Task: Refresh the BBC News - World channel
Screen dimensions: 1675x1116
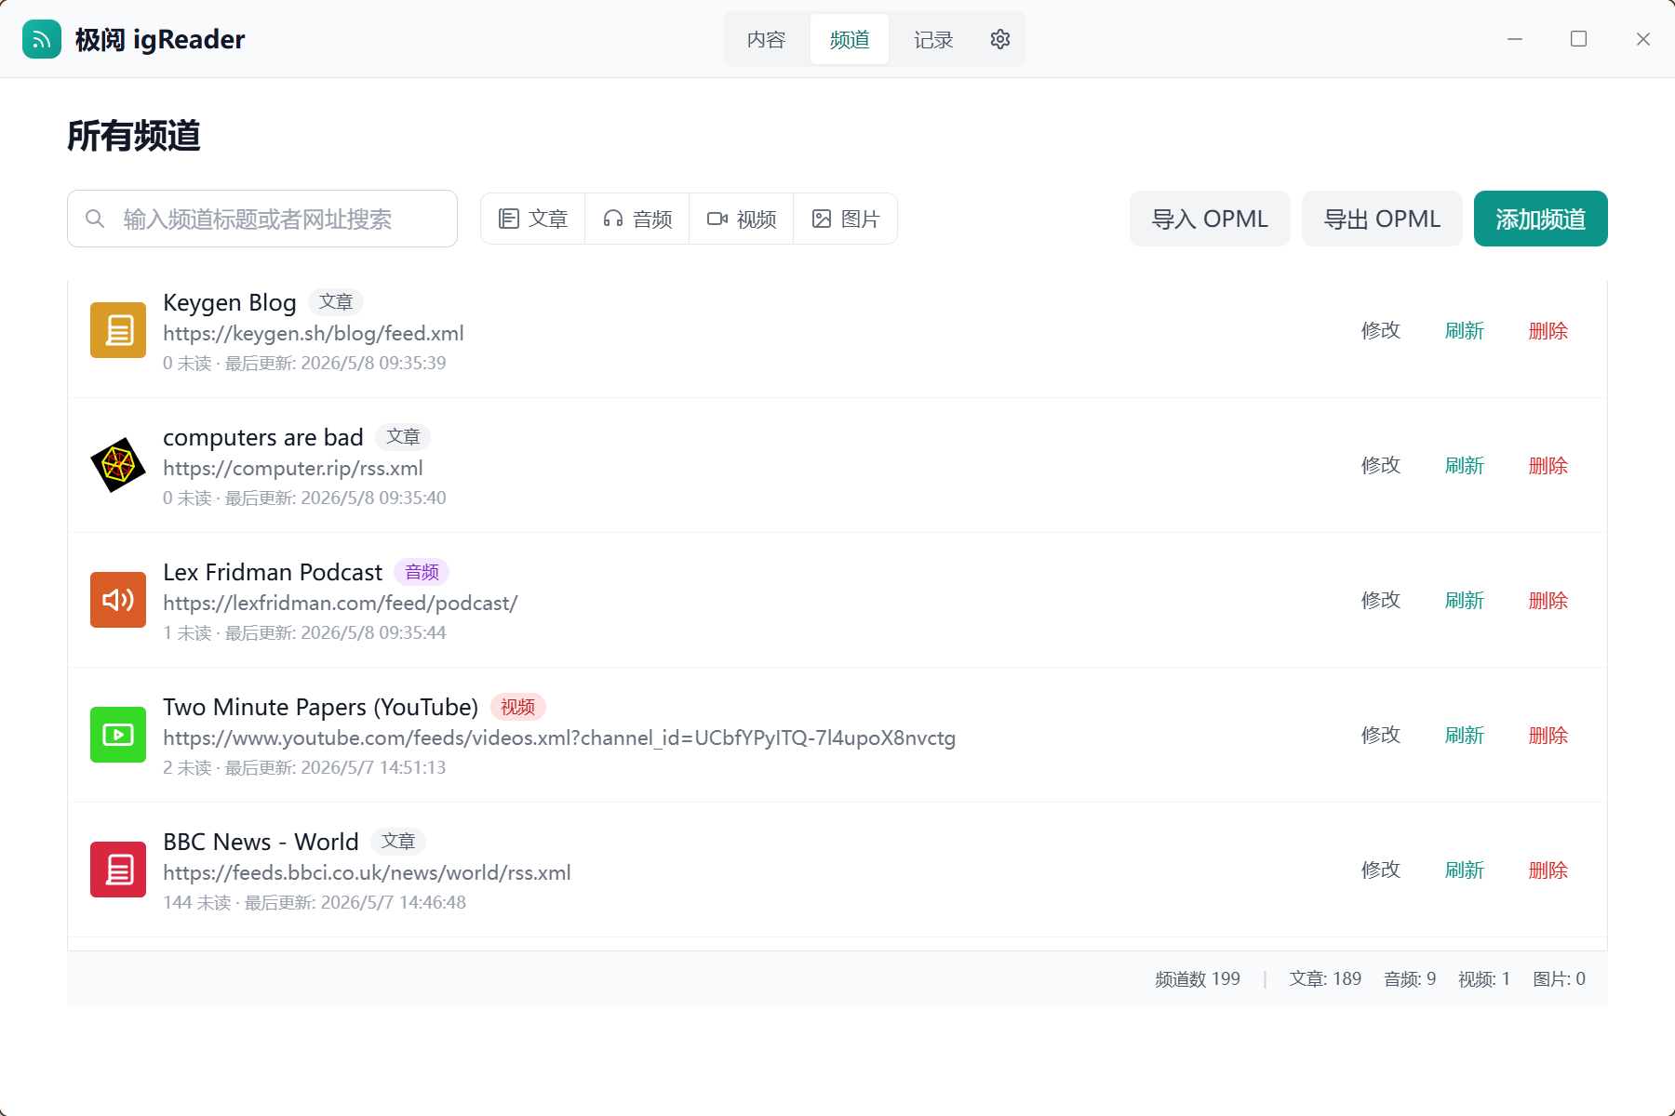Action: [1465, 870]
